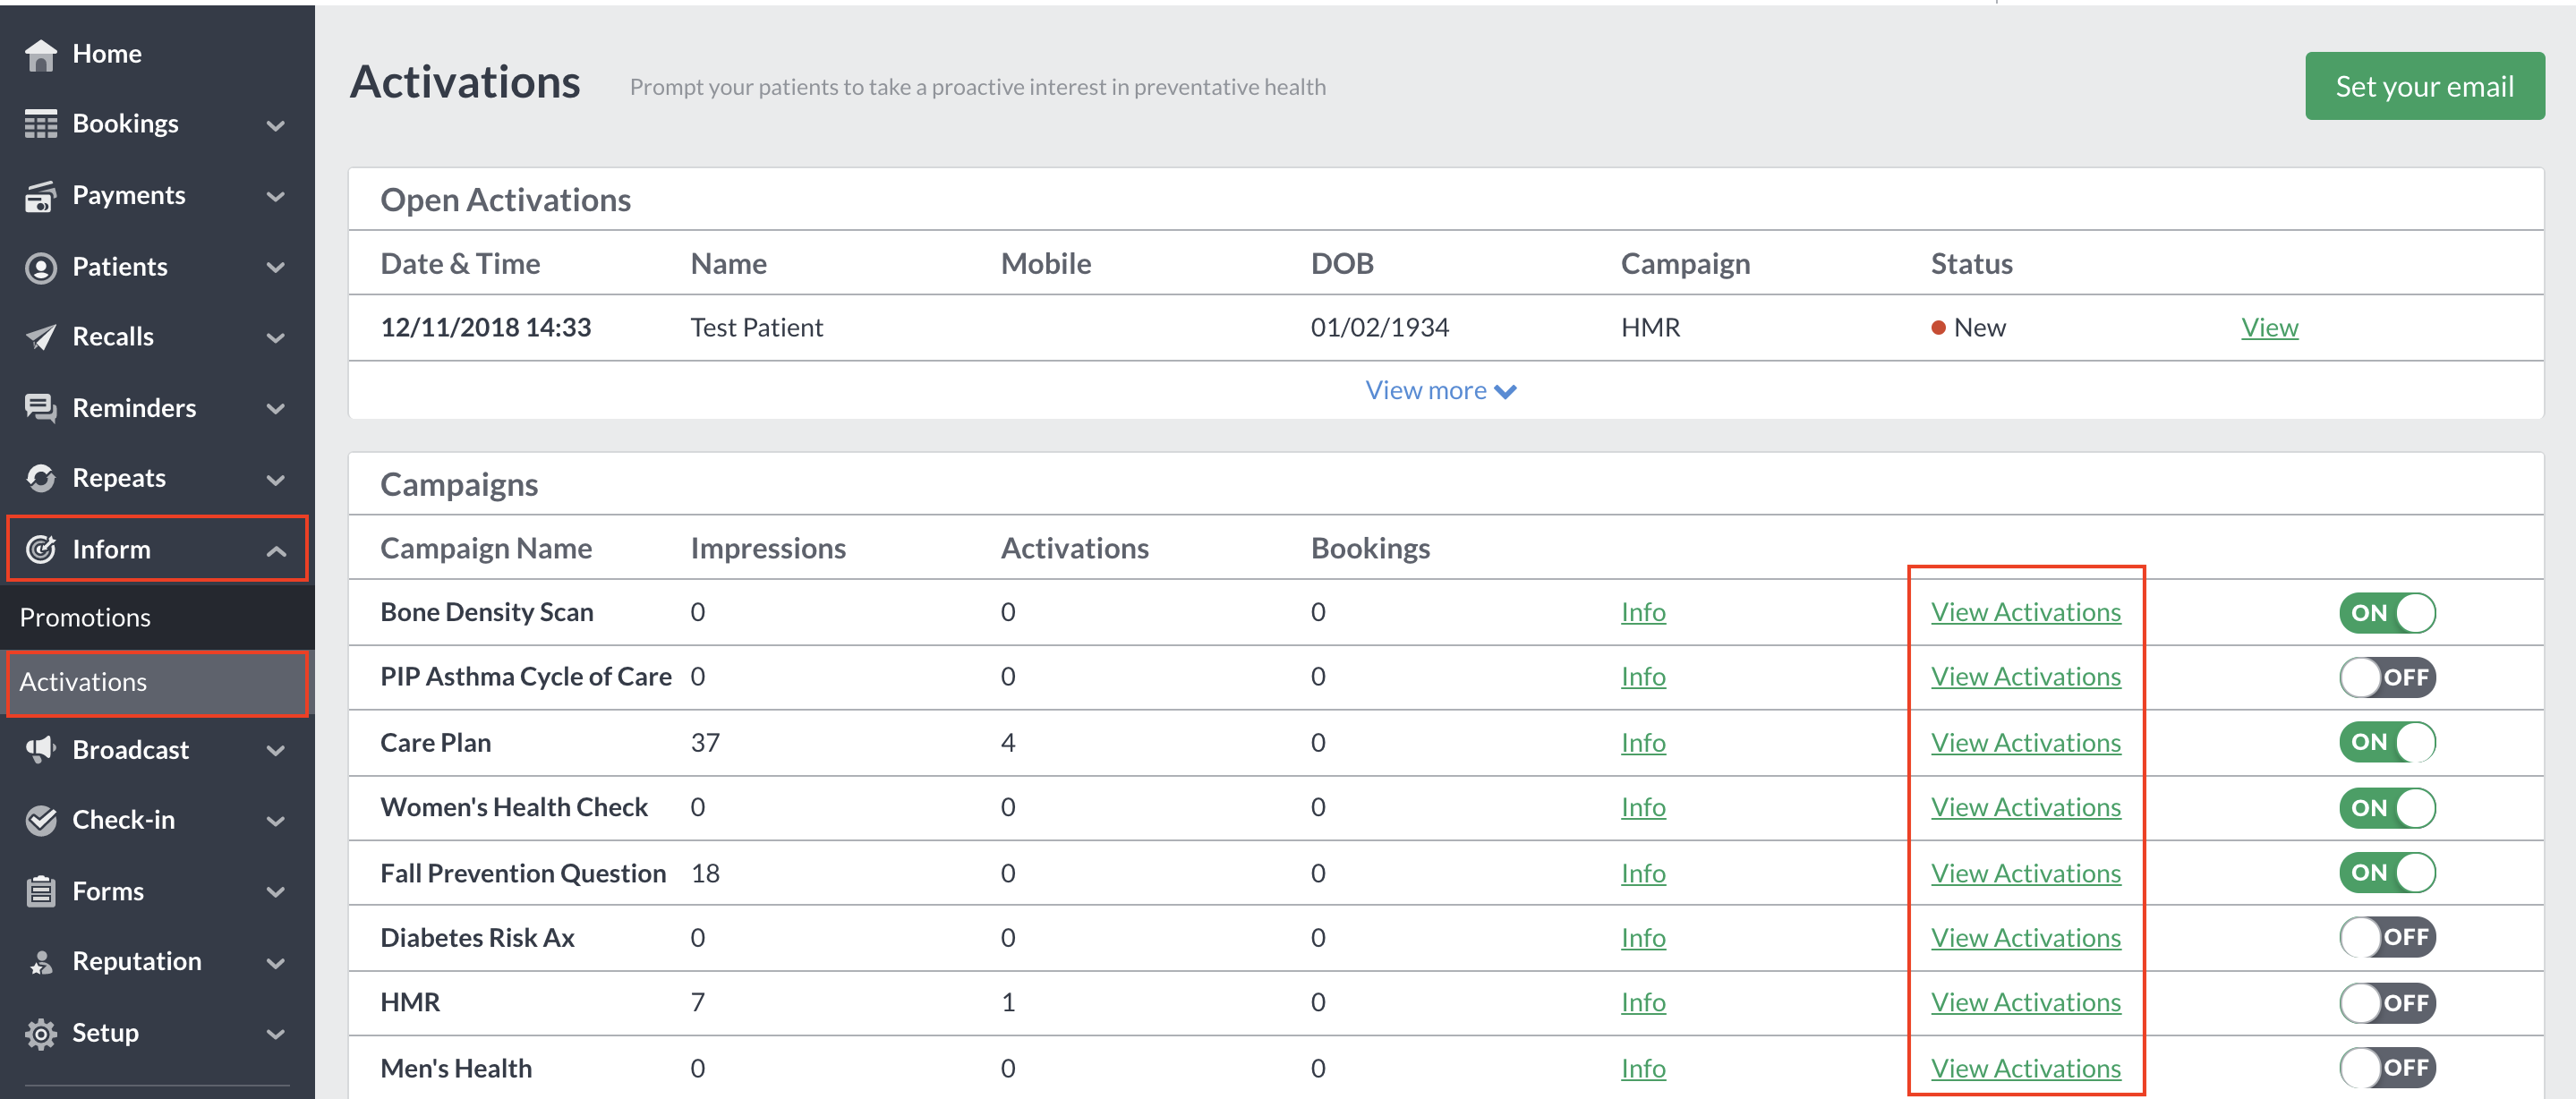Click the Home house icon

click(41, 55)
